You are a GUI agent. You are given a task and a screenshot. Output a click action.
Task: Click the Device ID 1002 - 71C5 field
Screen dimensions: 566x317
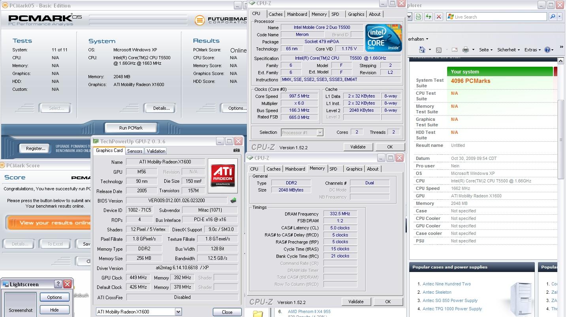point(140,210)
